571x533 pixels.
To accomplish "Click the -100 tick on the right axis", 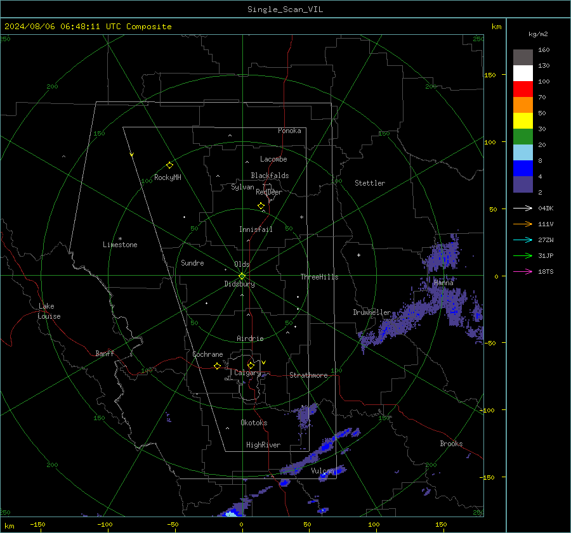I will [487, 410].
